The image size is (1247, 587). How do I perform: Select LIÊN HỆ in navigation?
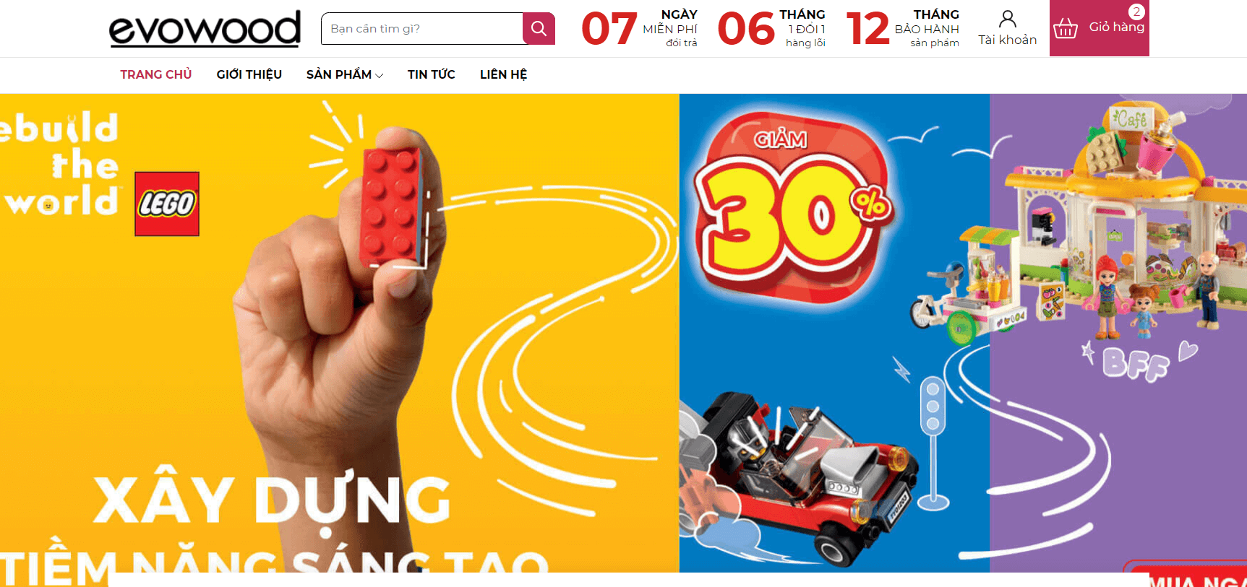pos(503,74)
